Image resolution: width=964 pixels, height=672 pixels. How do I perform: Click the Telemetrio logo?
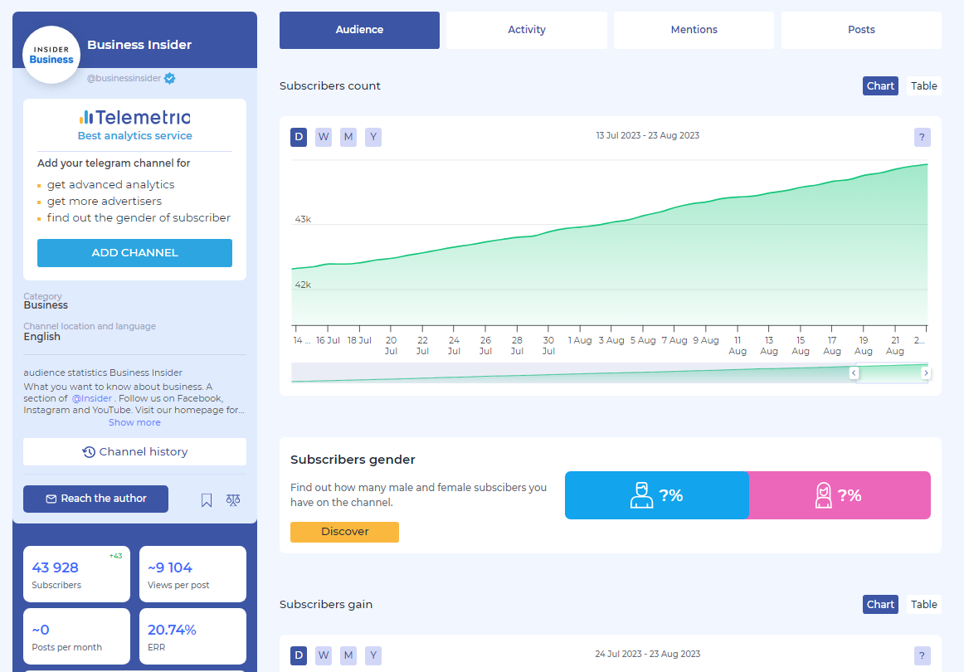[134, 117]
